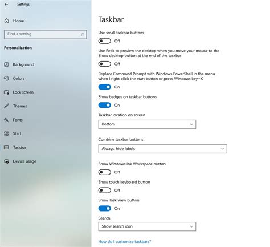Viewport: 270px width, 247px height.
Task: Click the Themes paintbrush icon
Action: (6, 106)
